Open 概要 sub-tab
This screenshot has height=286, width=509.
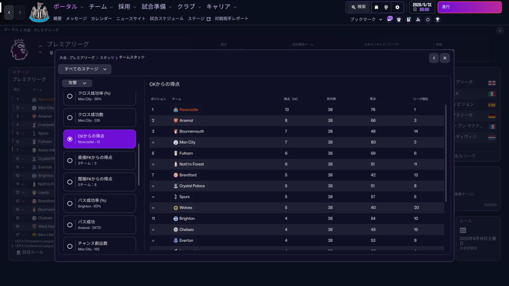pyautogui.click(x=58, y=19)
